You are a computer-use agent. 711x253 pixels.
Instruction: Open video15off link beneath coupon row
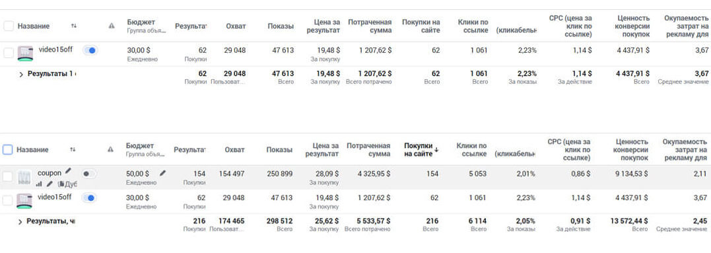click(x=54, y=198)
